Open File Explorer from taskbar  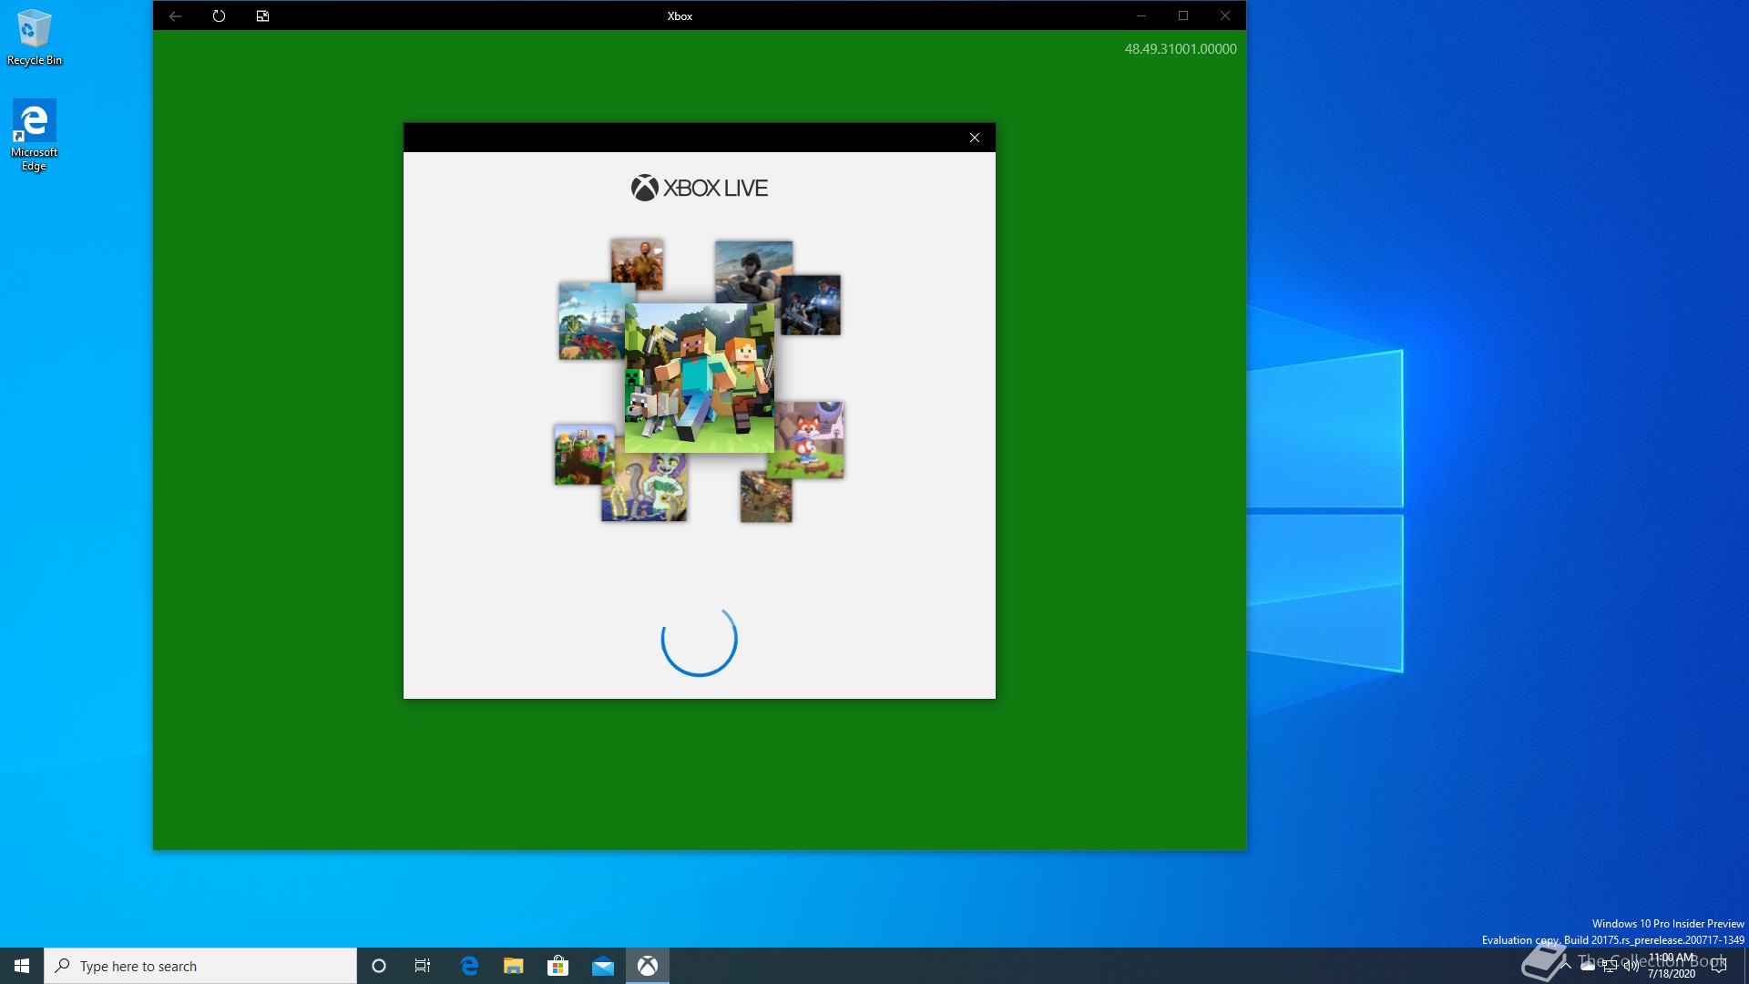point(513,966)
